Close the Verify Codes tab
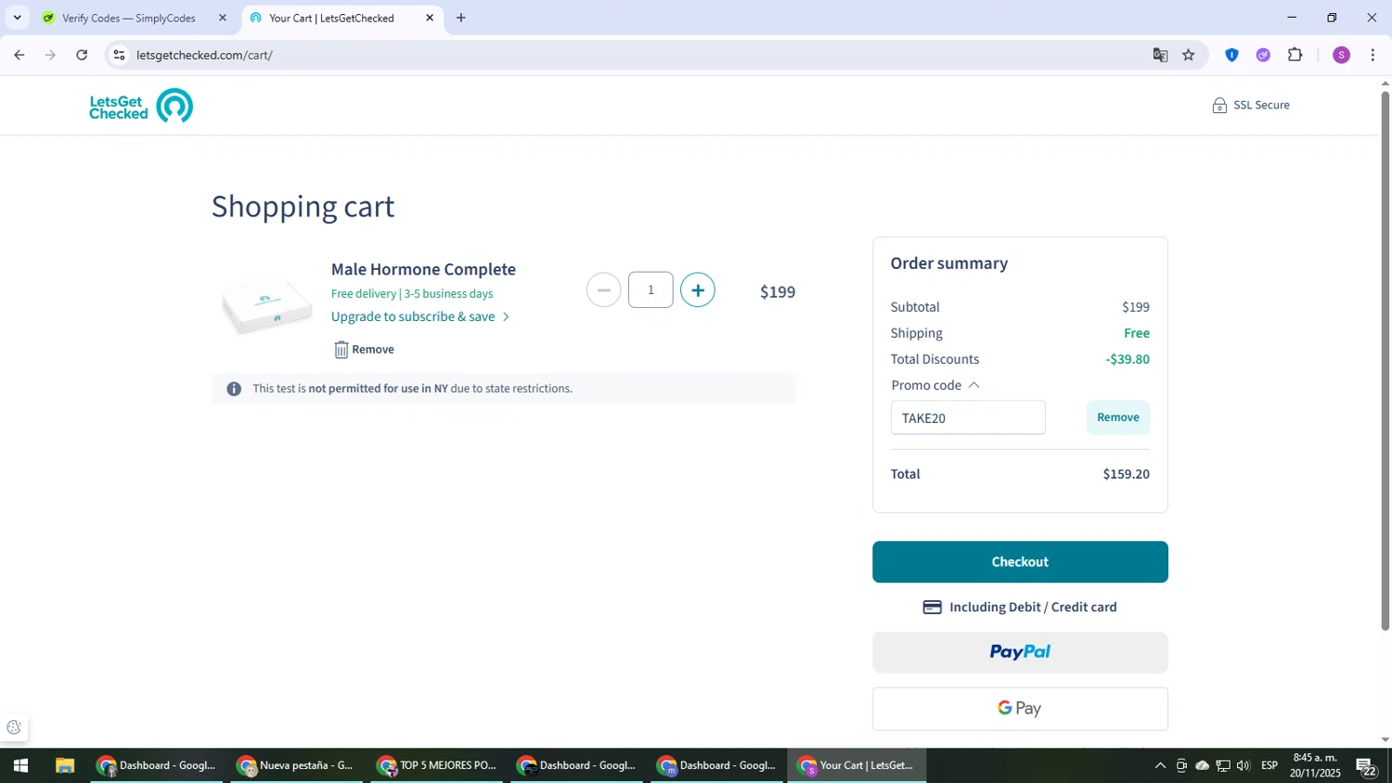The image size is (1392, 783). (223, 18)
